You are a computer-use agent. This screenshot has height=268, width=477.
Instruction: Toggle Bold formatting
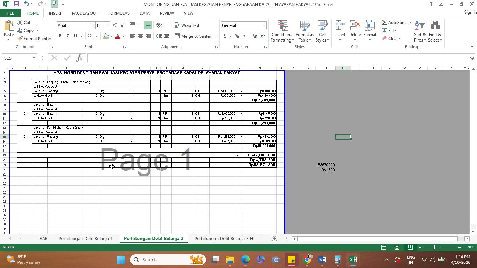click(60, 36)
